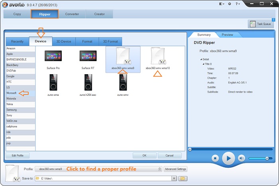Image resolution: width=279 pixels, height=186 pixels.
Task: Confirm with the OK button
Action: point(144,156)
